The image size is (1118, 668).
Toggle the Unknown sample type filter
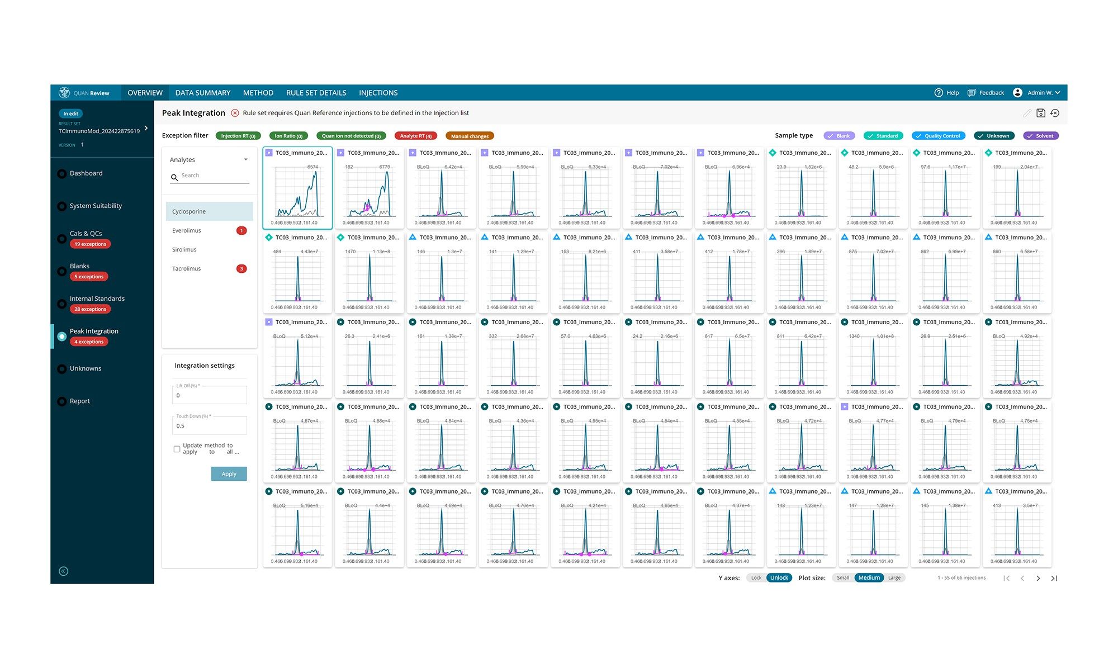pyautogui.click(x=994, y=135)
